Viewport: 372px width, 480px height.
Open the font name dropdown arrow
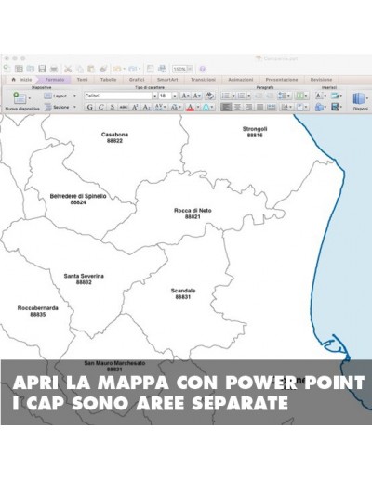tap(154, 96)
